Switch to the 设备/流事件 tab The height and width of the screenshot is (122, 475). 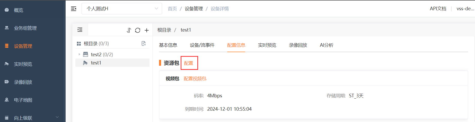[202, 45]
